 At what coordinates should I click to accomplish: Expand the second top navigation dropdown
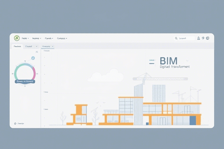click(x=36, y=38)
